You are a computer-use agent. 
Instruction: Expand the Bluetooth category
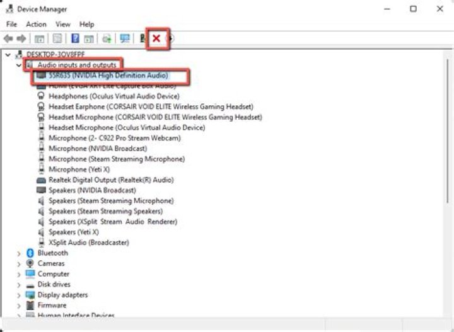tap(19, 254)
